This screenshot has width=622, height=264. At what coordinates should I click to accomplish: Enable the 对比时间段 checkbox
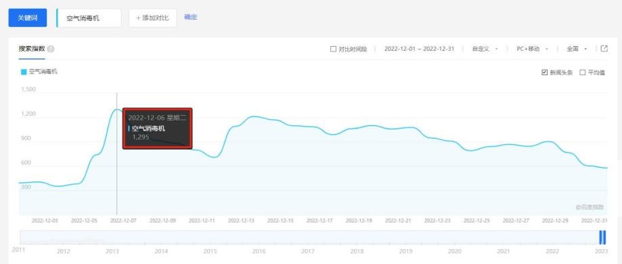point(333,49)
